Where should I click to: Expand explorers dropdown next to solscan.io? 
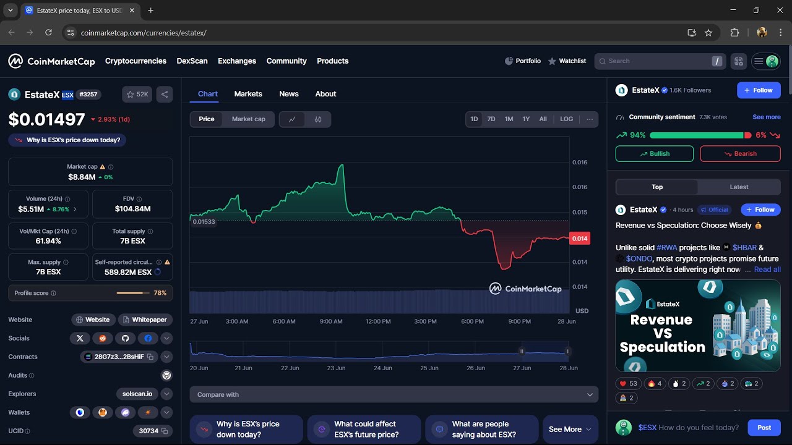(166, 394)
